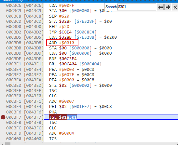The image size is (178, 145).
Task: Select the ADC #$000A instruction
Action: 62,133
